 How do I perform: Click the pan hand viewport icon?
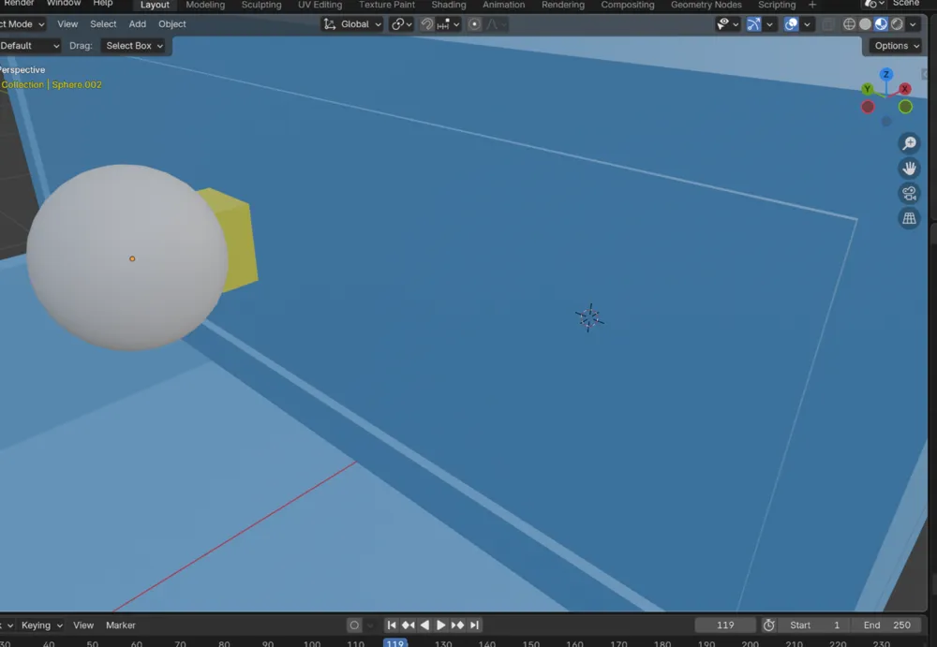[x=909, y=169]
